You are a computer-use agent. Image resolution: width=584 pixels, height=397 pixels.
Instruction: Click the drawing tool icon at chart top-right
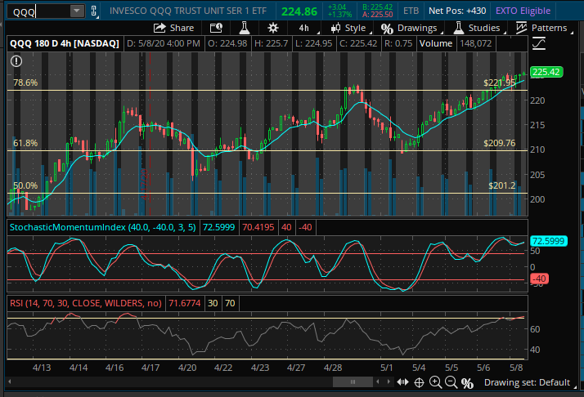tap(538, 43)
